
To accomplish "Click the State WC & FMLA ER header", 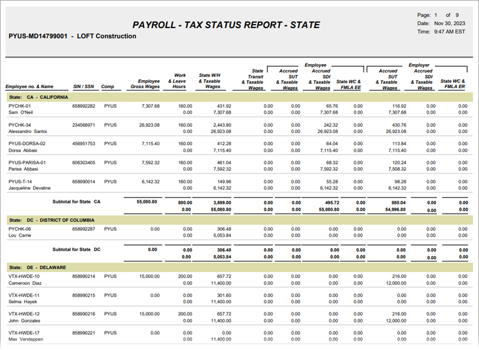I will (453, 84).
